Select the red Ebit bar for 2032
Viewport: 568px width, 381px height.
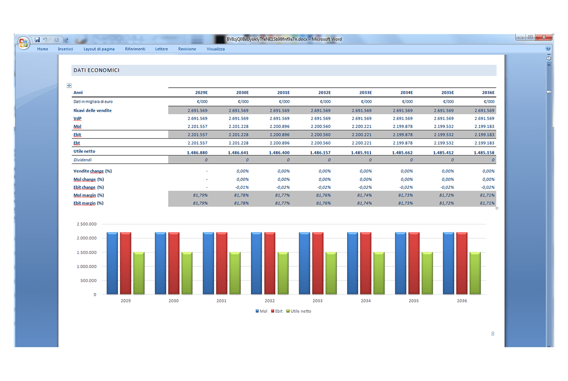[x=269, y=263]
